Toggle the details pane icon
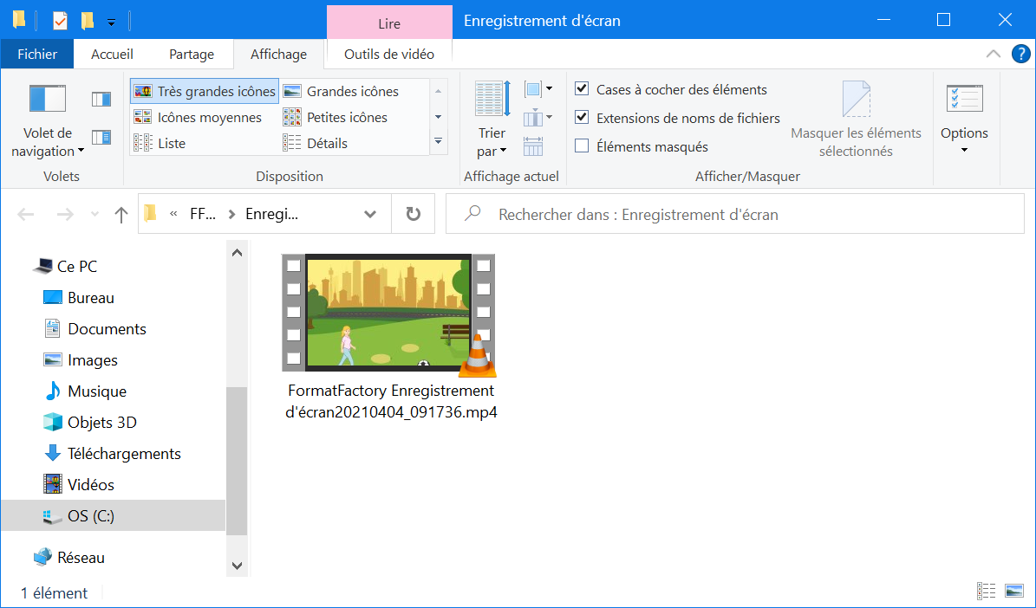The image size is (1036, 608). point(101,138)
